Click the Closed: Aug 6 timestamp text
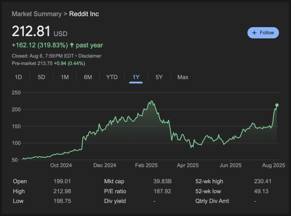The height and width of the screenshot is (216, 291). pos(43,56)
